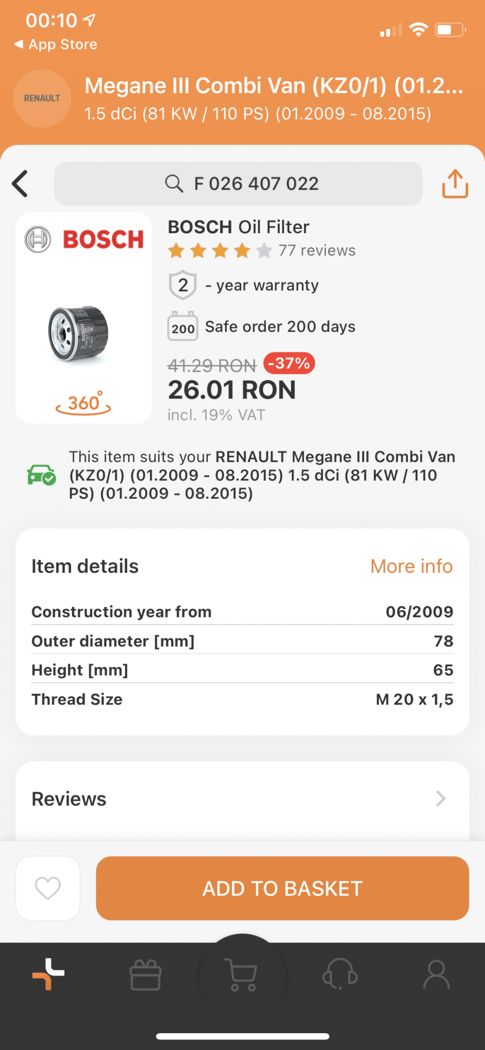Open the profile account icon
This screenshot has width=485, height=1050.
point(436,974)
